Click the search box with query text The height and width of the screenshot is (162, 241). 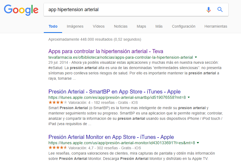click(136, 10)
